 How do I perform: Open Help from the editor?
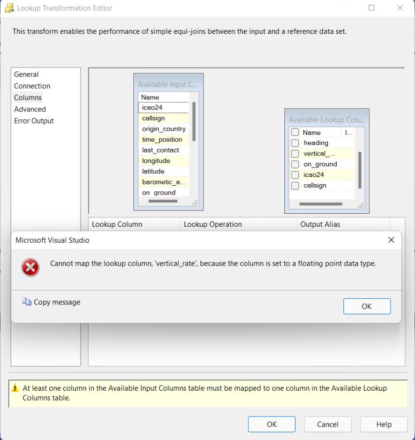[383, 424]
